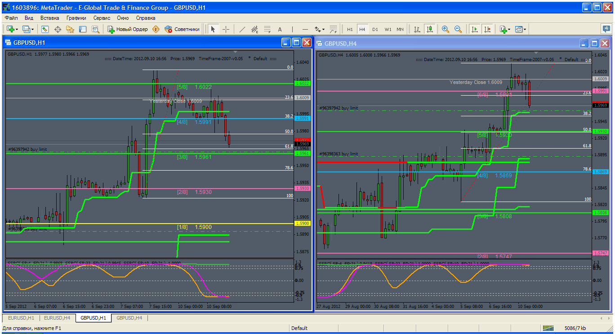Screen dimensions: 615x334
Task: Open a new chart window
Action: coord(10,29)
